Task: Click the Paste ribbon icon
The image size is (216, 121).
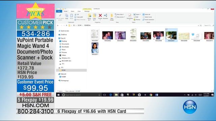Action: pyautogui.click(x=72, y=15)
